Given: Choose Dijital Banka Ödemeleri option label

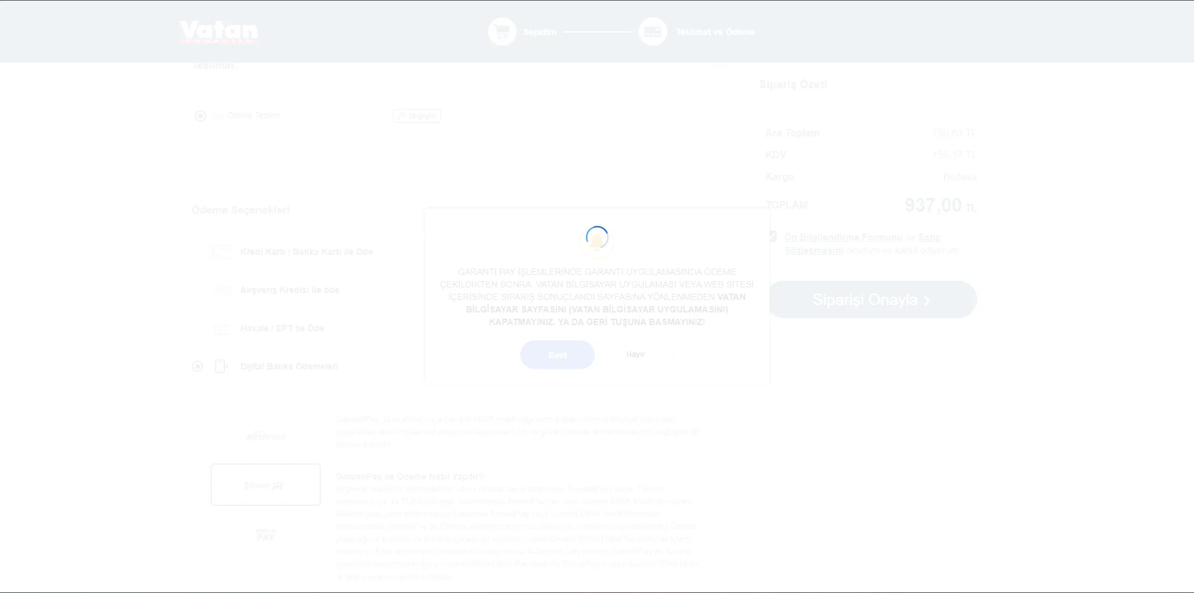Looking at the screenshot, I should pyautogui.click(x=289, y=366).
